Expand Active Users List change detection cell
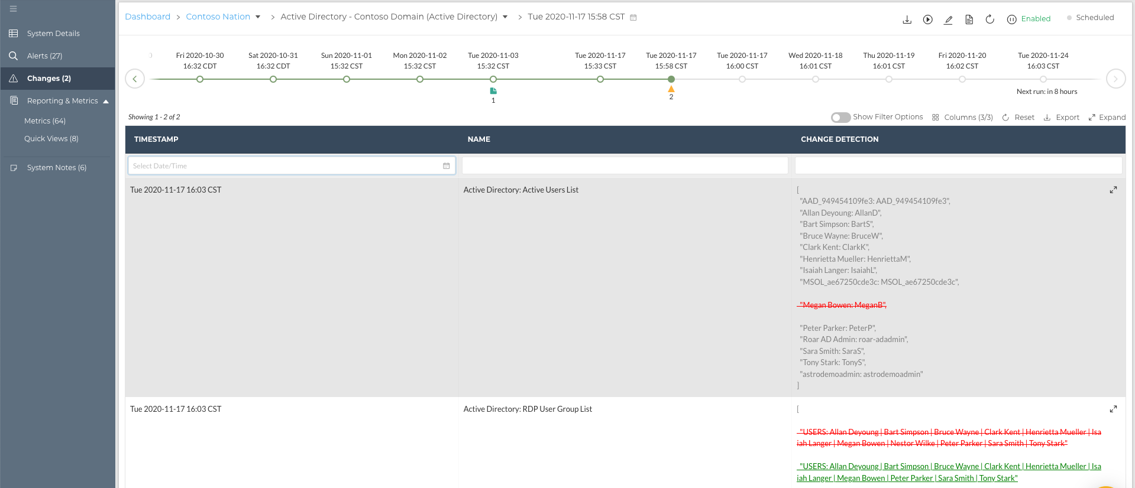 (x=1113, y=190)
